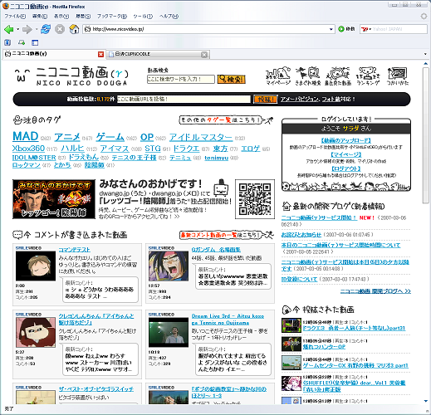
Task: Click the ドラえもん tag link
Action: [x=84, y=158]
